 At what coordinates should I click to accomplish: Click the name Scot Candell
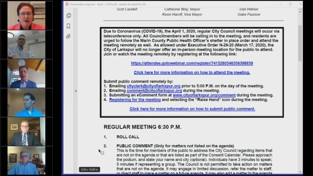(127, 9)
